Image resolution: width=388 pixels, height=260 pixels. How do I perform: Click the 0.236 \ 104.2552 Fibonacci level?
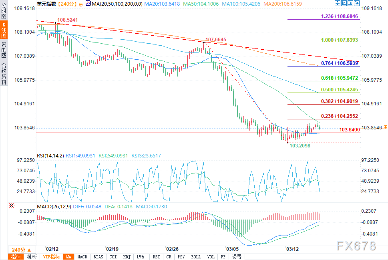(x=340, y=116)
